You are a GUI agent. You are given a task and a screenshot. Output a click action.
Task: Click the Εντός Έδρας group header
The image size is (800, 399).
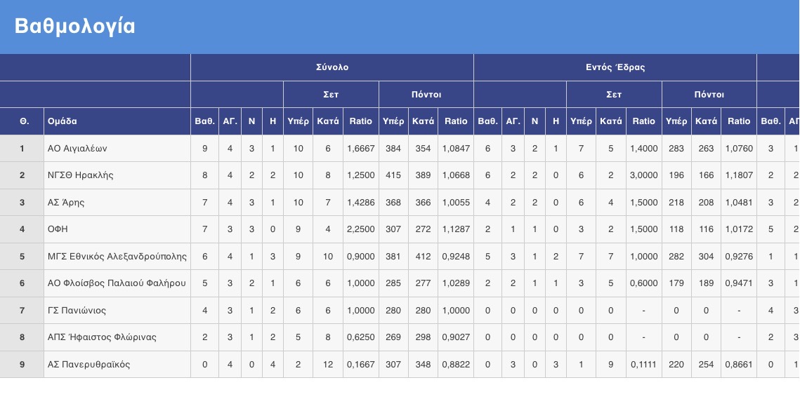click(615, 67)
